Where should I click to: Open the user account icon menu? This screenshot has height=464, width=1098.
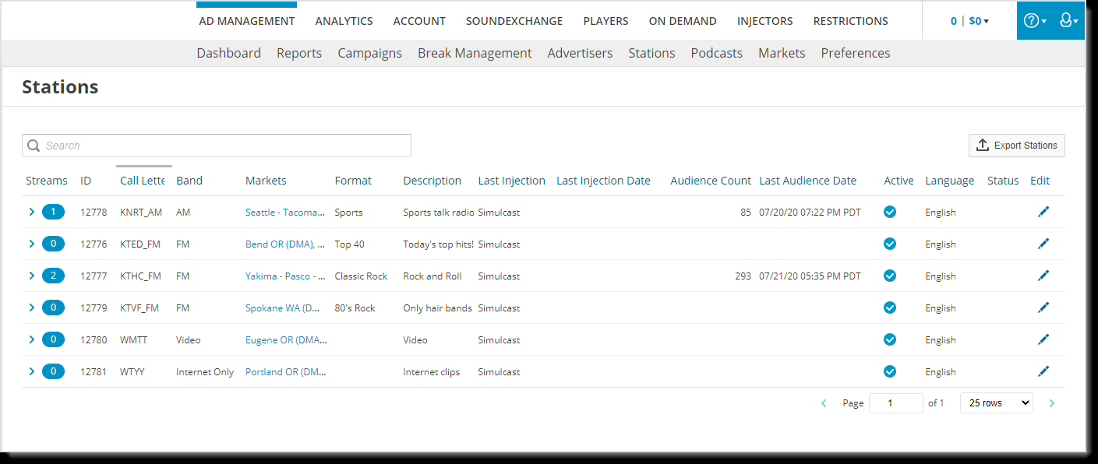1068,21
